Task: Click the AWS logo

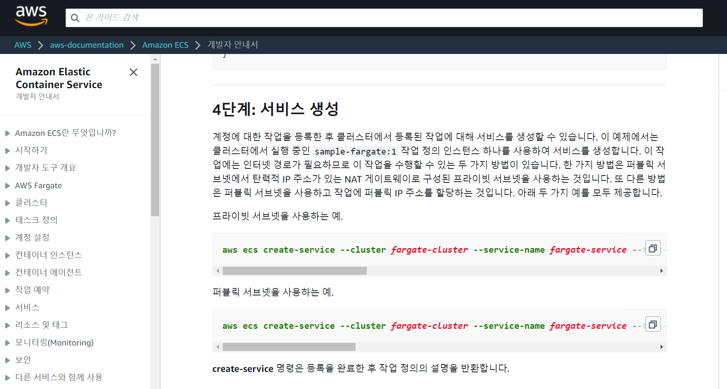Action: [31, 16]
